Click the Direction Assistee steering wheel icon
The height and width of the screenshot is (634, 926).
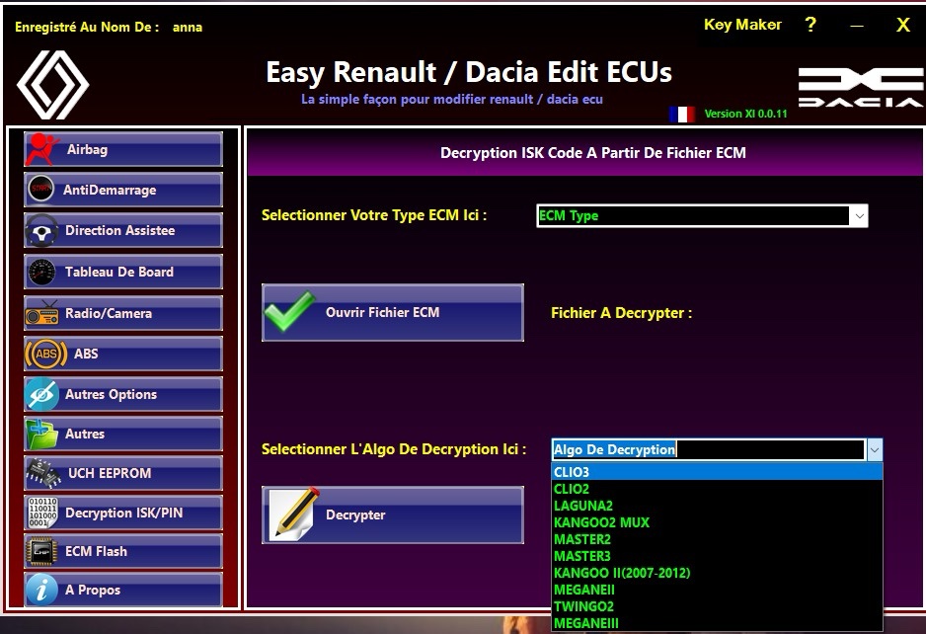(41, 231)
